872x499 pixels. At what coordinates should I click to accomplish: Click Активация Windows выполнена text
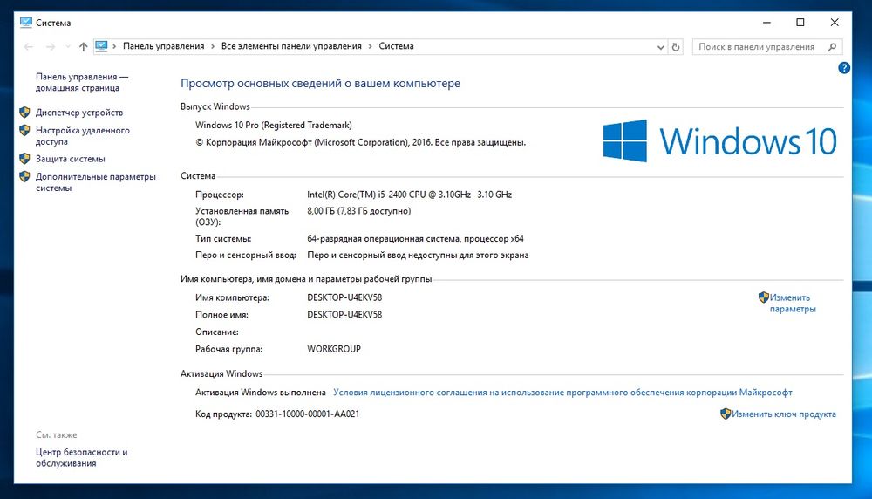tap(260, 393)
